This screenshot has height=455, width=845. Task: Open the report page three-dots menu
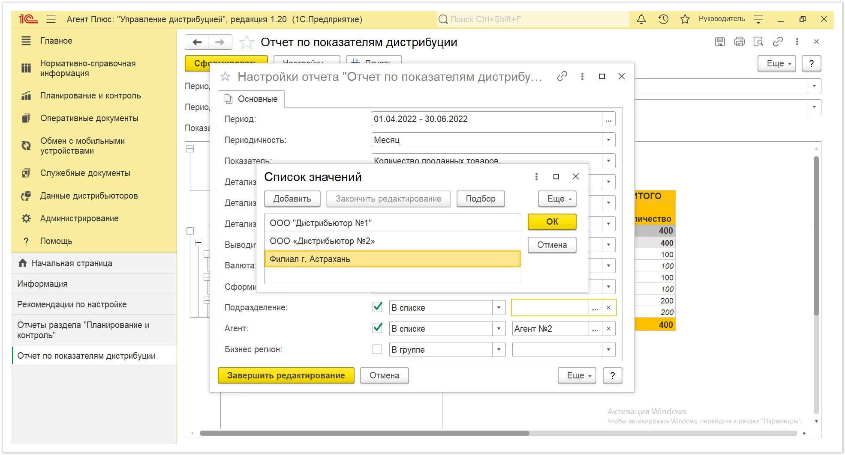[797, 42]
